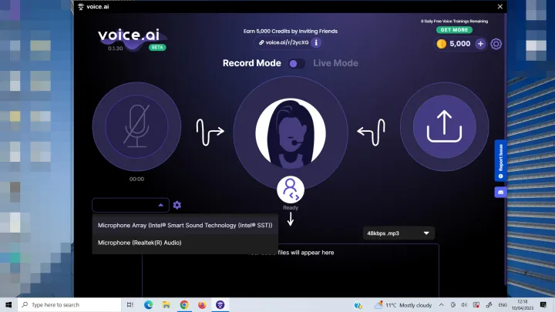555x312 pixels.
Task: Click the coin credits icon
Action: click(x=442, y=44)
